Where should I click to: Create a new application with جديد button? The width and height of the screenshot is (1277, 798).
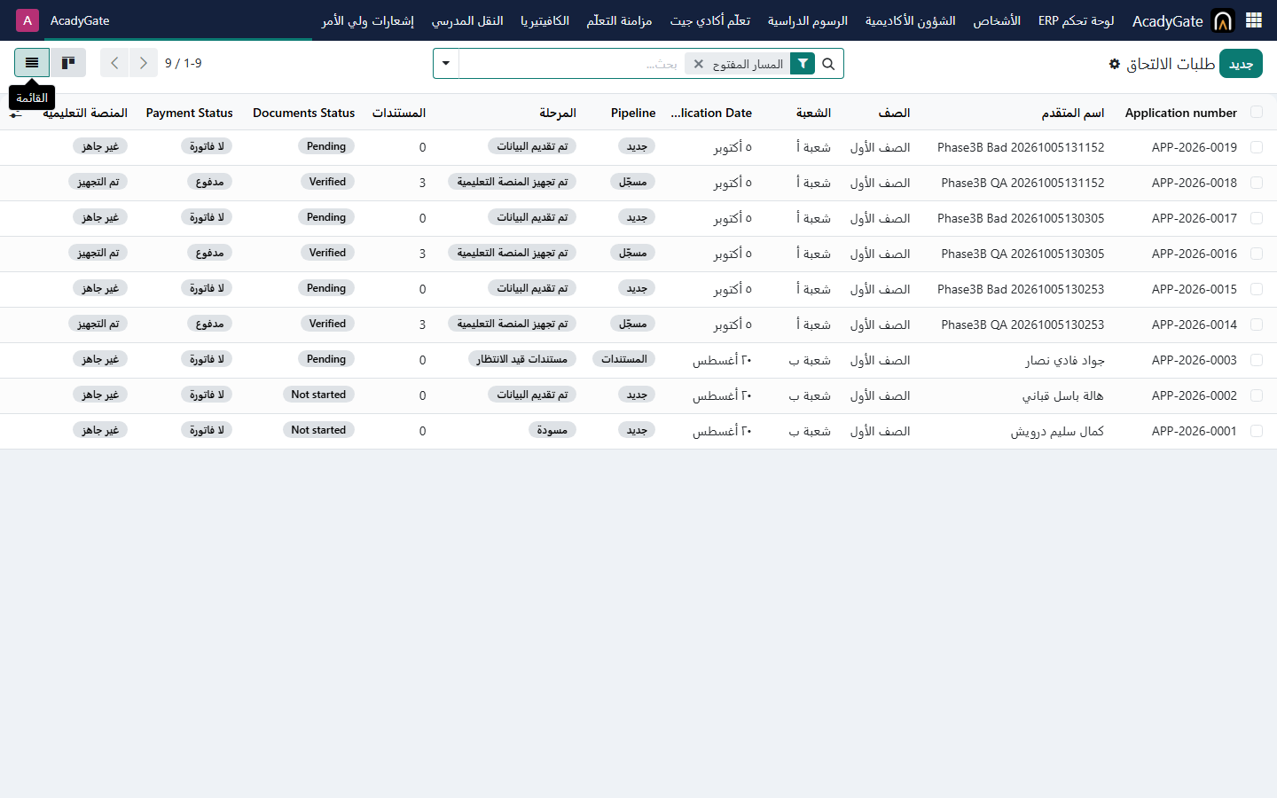(1241, 64)
